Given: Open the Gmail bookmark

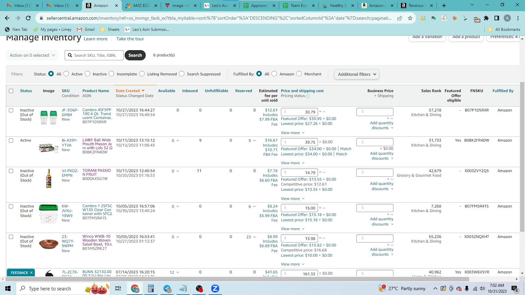Looking at the screenshot, I should point(86,29).
